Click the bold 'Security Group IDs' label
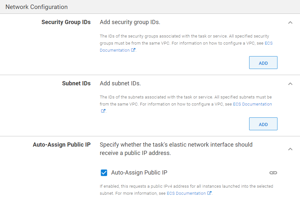 pos(66,22)
